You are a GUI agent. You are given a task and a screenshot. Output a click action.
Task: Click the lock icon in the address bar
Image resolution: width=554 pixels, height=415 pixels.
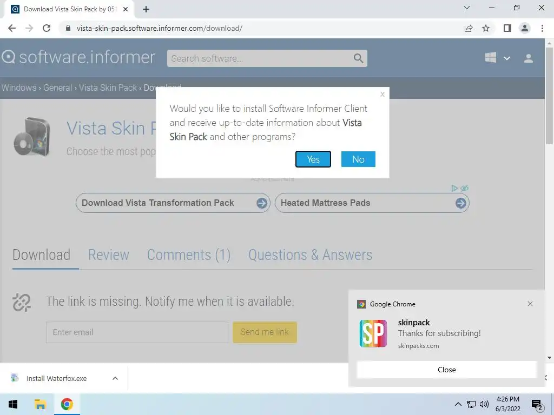(68, 28)
